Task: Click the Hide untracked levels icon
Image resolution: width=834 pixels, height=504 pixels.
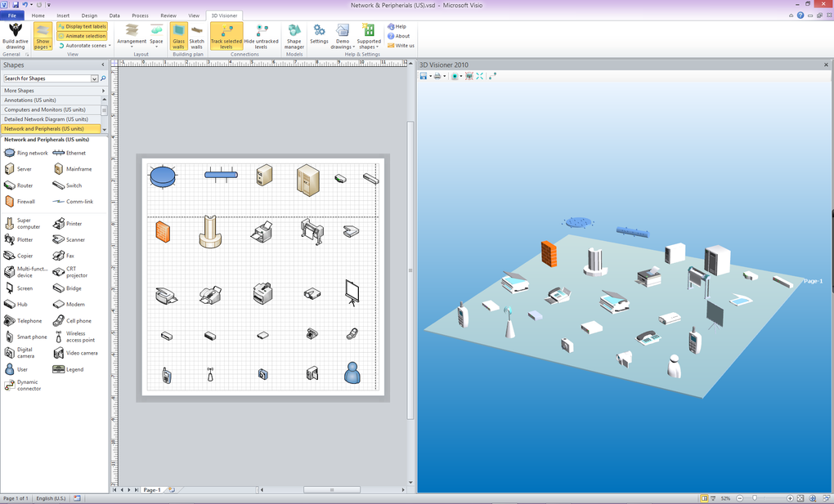Action: coord(261,36)
